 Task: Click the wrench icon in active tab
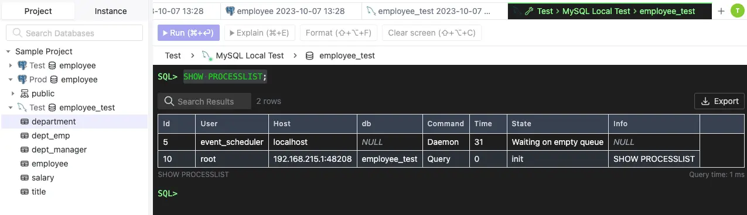(x=529, y=11)
